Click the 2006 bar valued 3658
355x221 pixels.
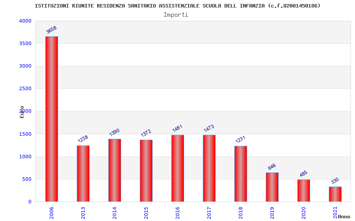(51, 119)
